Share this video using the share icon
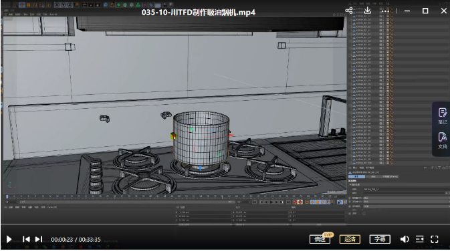 (x=348, y=11)
